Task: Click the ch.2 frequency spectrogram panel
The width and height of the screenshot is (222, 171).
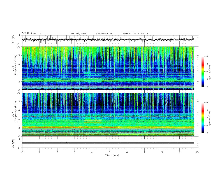Action: click(108, 115)
